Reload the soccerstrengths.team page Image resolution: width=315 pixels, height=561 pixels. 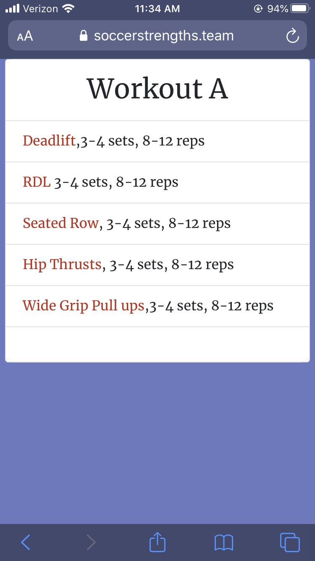pyautogui.click(x=292, y=36)
